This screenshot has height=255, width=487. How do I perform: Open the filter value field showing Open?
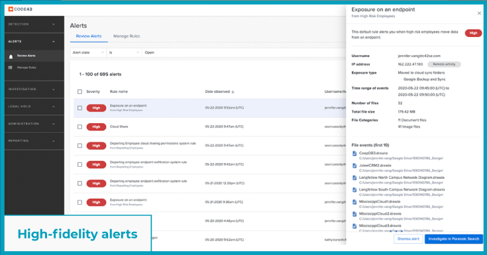[244, 52]
